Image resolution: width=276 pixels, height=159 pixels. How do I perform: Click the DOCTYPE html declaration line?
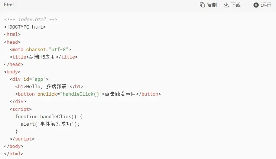coord(25,27)
